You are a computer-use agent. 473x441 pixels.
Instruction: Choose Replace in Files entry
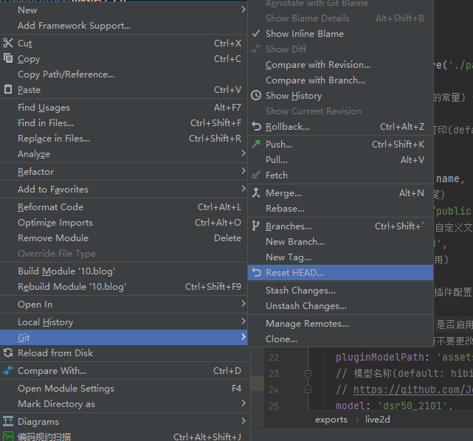click(x=124, y=139)
